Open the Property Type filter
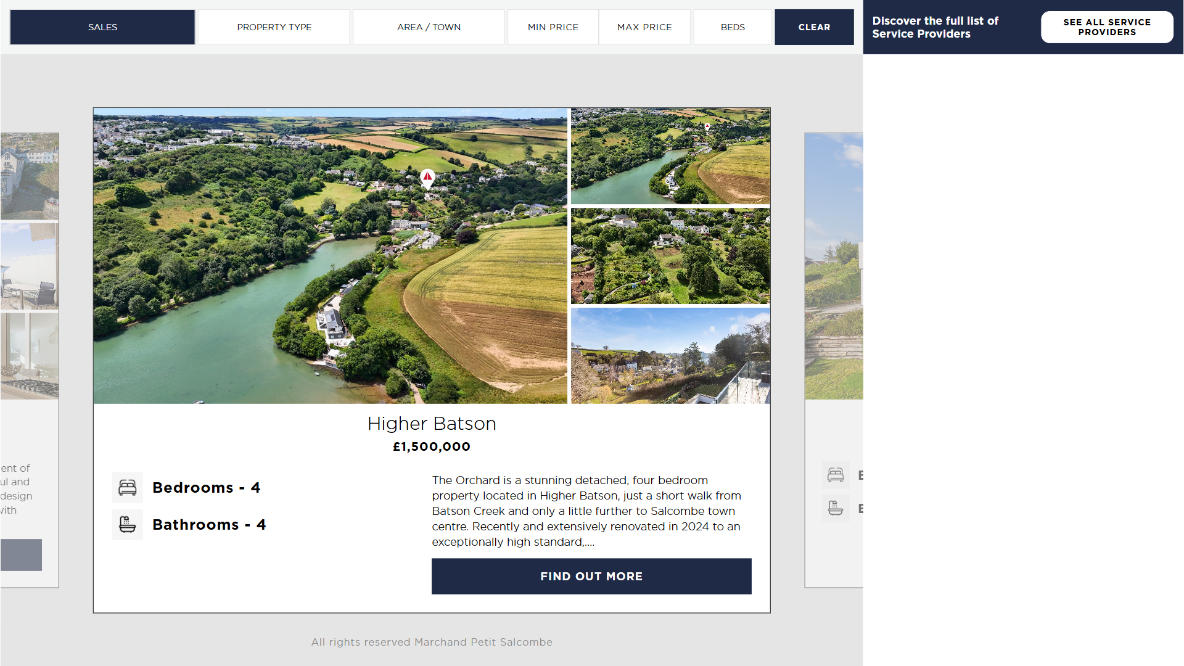 (x=274, y=27)
